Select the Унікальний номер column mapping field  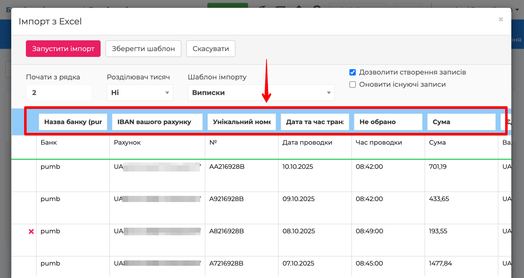coord(242,122)
